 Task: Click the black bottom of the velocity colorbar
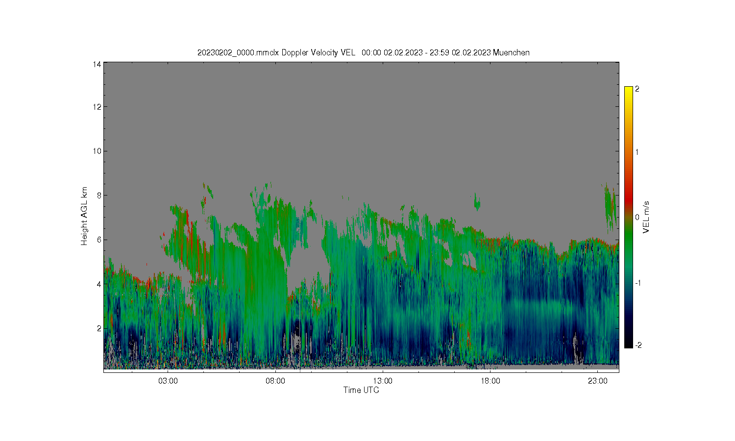tap(629, 344)
